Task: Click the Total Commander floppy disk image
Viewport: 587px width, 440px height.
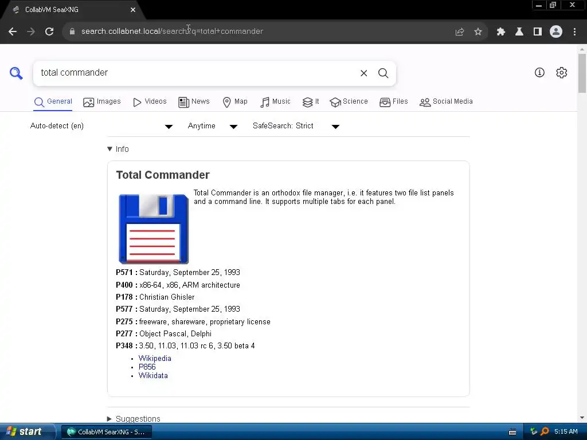Action: point(154,229)
